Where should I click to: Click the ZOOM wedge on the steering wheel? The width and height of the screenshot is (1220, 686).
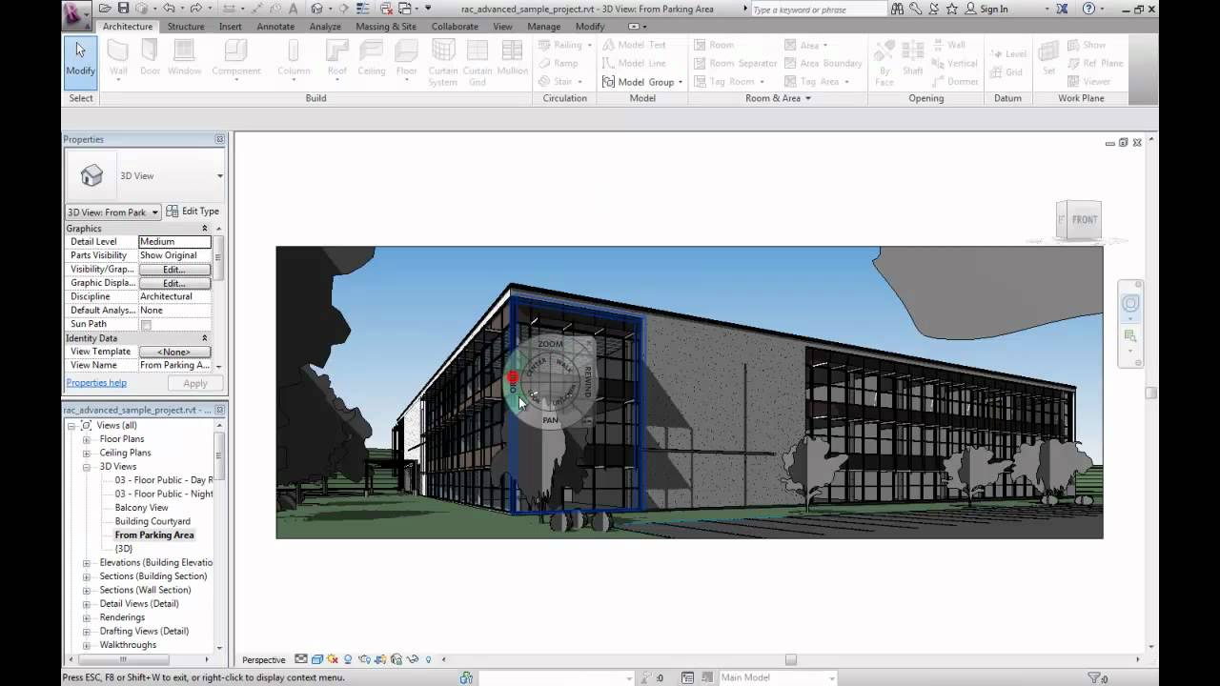click(550, 344)
